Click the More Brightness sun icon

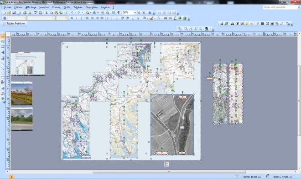(247, 24)
